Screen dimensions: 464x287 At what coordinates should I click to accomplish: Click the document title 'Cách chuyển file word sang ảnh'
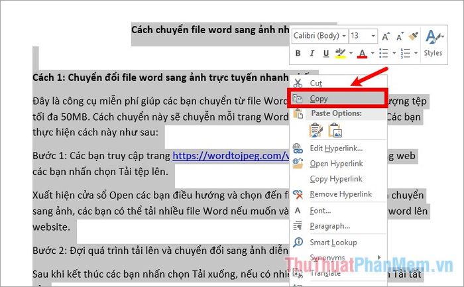(x=210, y=30)
